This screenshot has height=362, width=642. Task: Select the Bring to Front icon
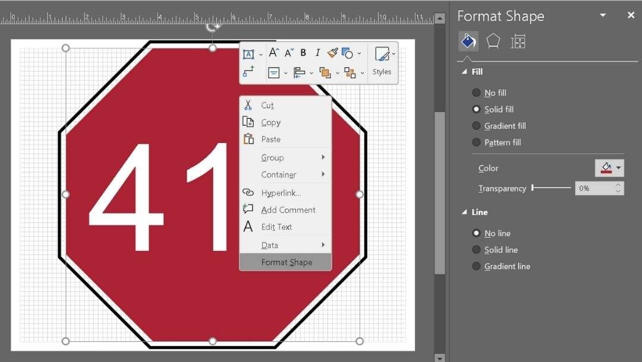pos(326,72)
